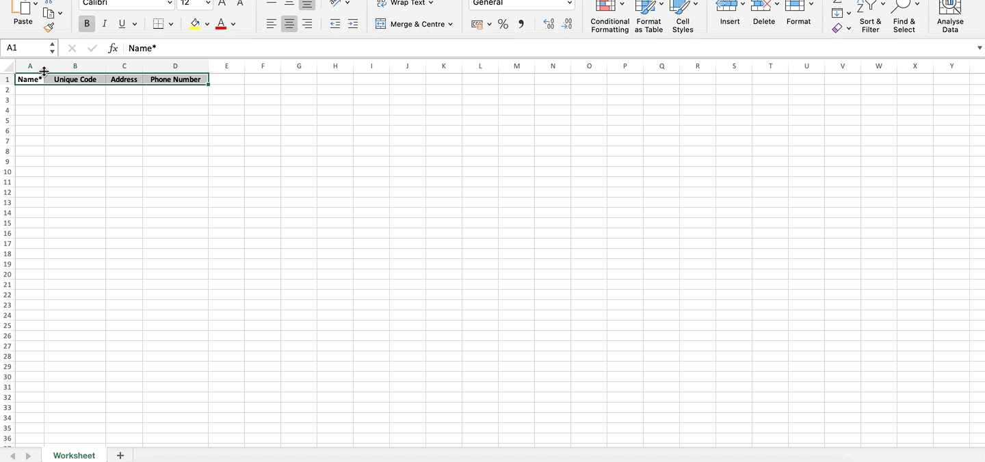Image resolution: width=985 pixels, height=462 pixels.
Task: Select column M header
Action: tap(516, 66)
